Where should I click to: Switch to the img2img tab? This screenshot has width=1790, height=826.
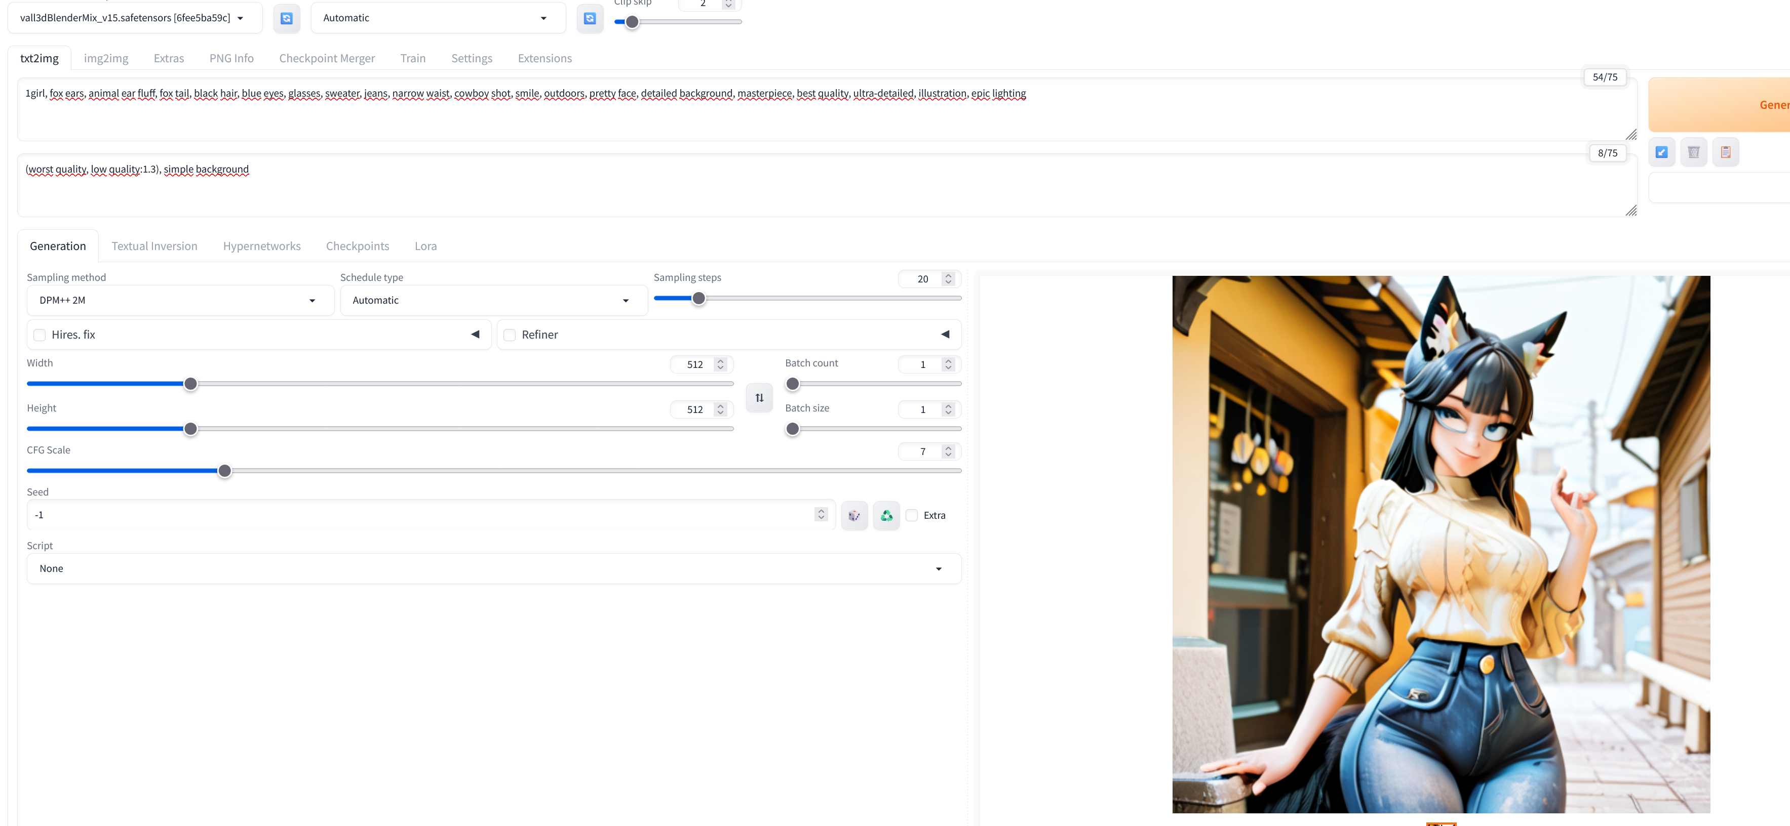pos(106,58)
